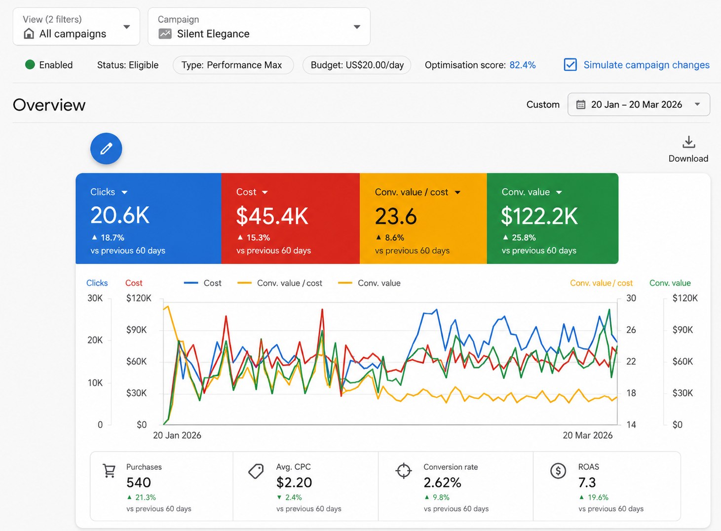Click the red Cost axis title

pyautogui.click(x=134, y=283)
